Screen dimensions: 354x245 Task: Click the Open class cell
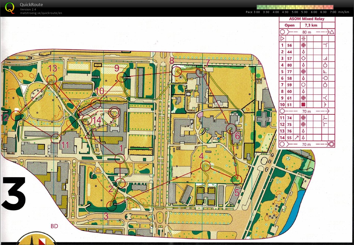coord(289,25)
